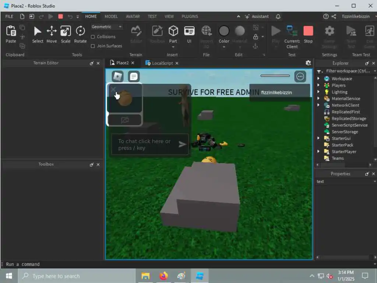Expand the Workspace tree node
Image resolution: width=377 pixels, height=283 pixels.
[318, 78]
